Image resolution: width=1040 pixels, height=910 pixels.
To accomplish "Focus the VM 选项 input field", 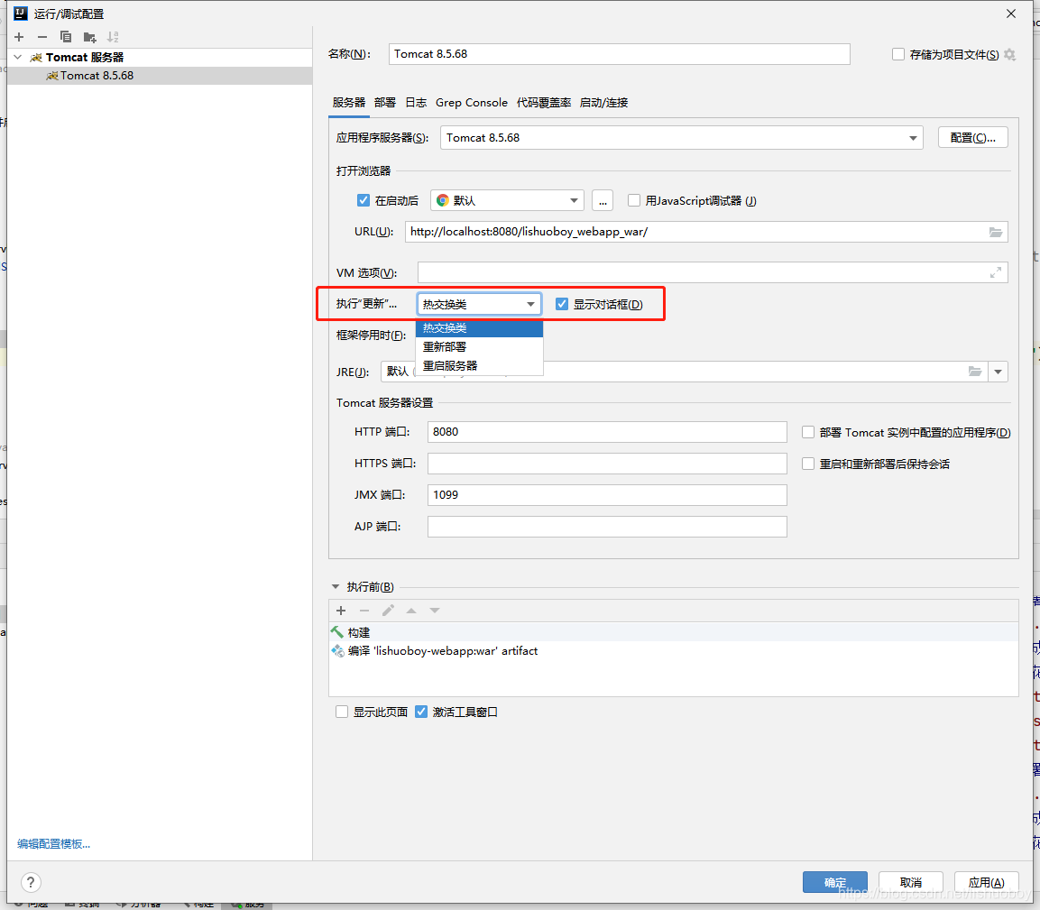I will (713, 272).
